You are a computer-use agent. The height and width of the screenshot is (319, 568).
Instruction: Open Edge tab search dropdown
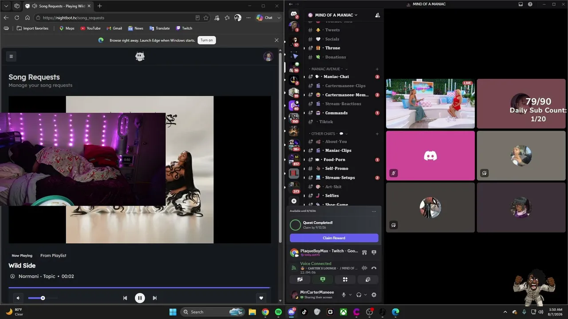[x=6, y=6]
